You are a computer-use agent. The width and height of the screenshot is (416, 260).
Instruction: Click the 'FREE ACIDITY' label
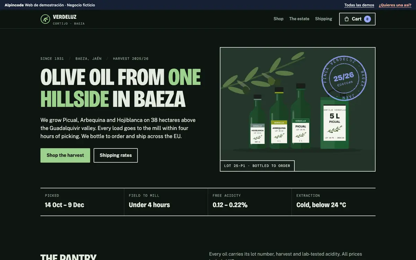[227, 196]
